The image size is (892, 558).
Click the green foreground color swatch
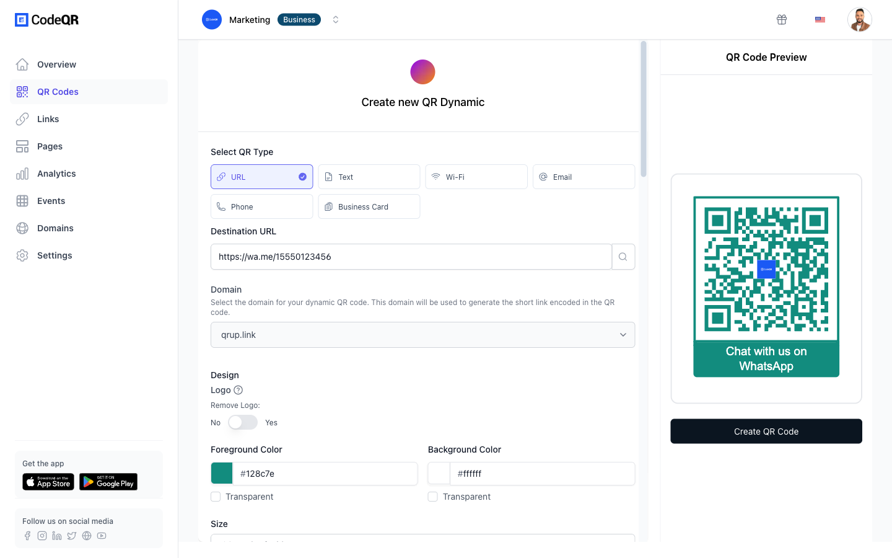[222, 474]
